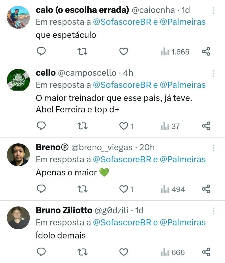Like caio's "que espetáculo" tweet

point(124,52)
